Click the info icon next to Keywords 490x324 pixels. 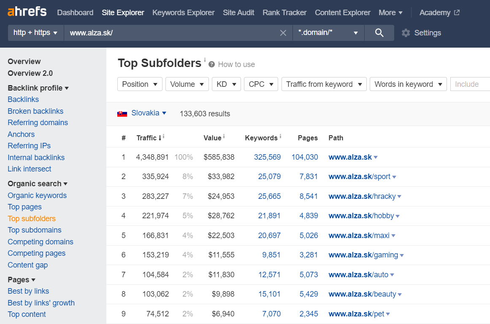coord(280,136)
